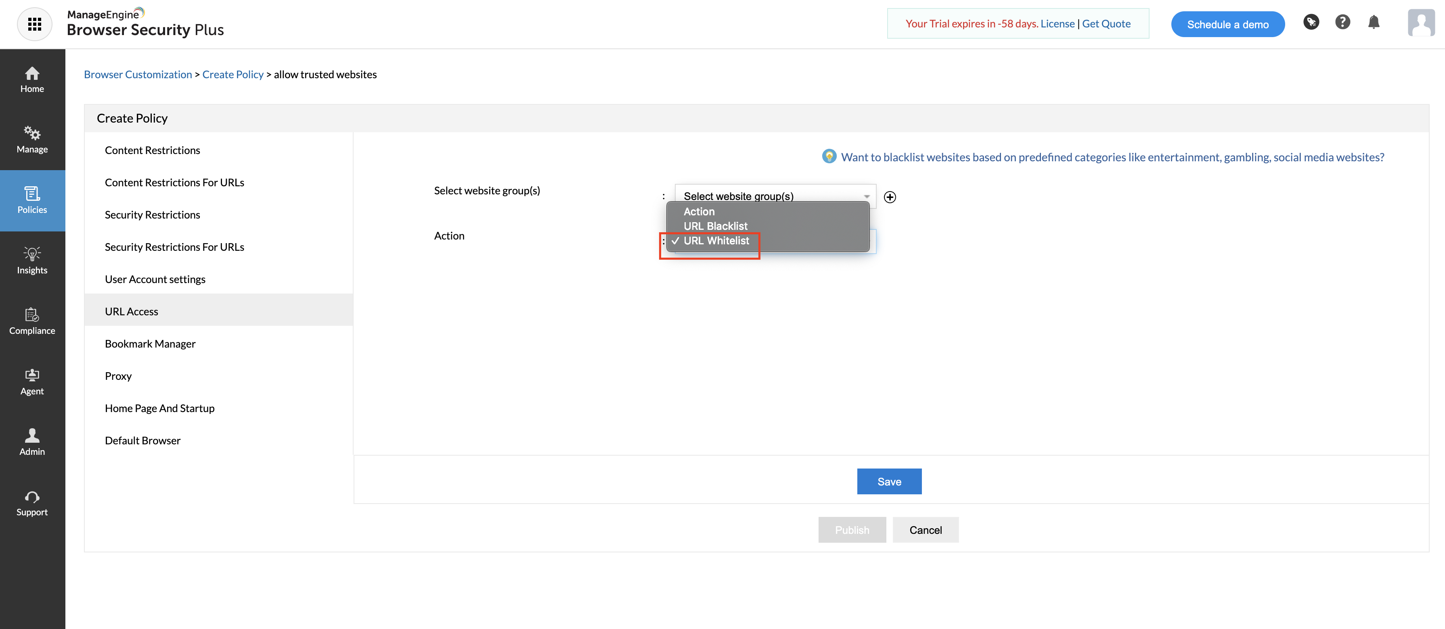Viewport: 1445px width, 629px height.
Task: Open the apps grid launcher icon
Action: [x=35, y=24]
